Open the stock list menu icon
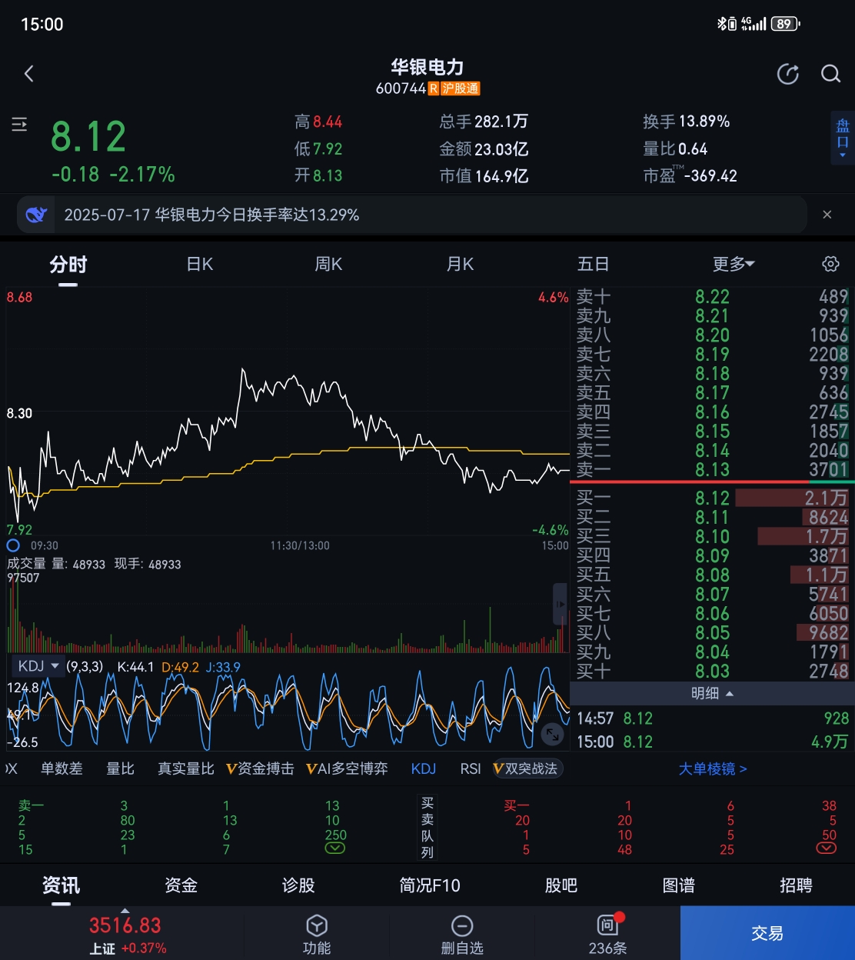 click(19, 125)
